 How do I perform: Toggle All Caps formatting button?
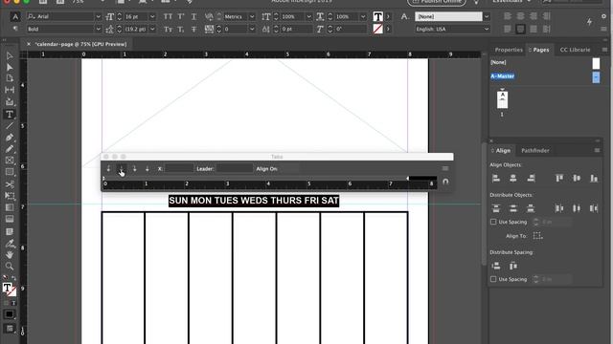[168, 17]
